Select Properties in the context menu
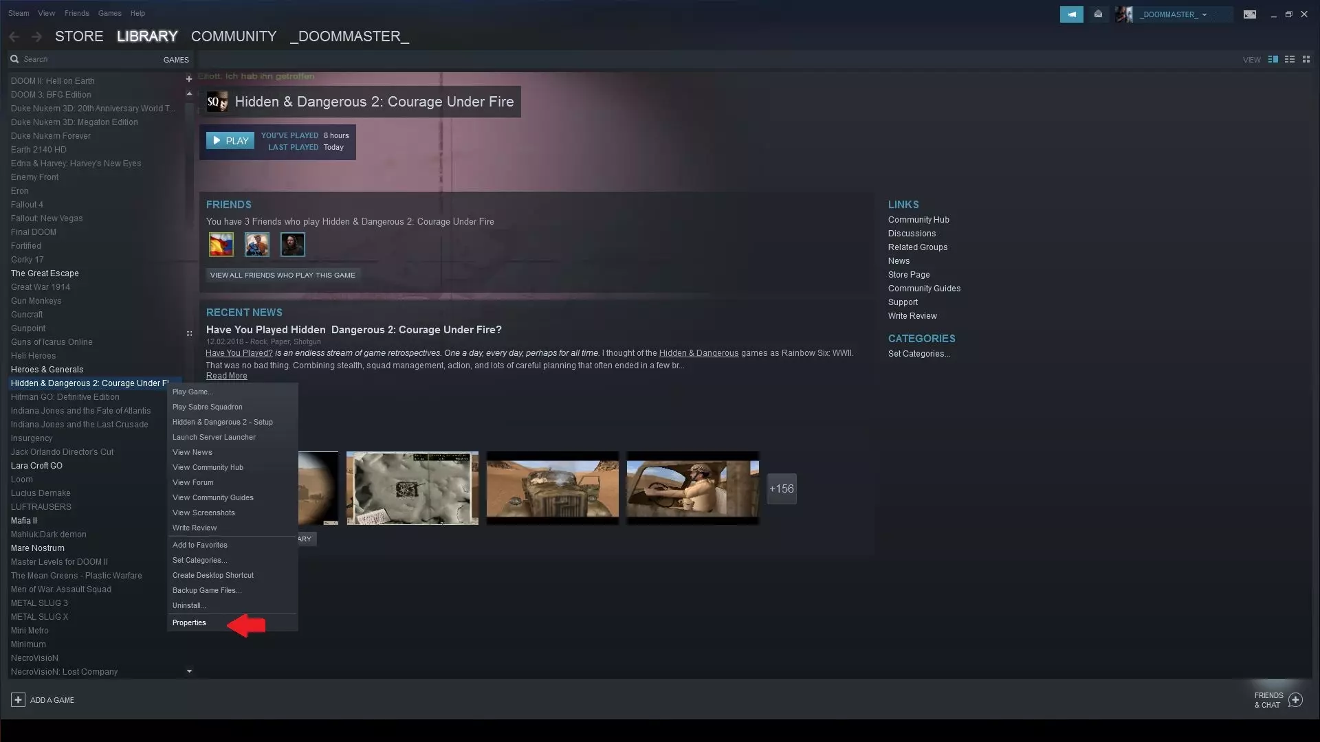 (x=189, y=622)
